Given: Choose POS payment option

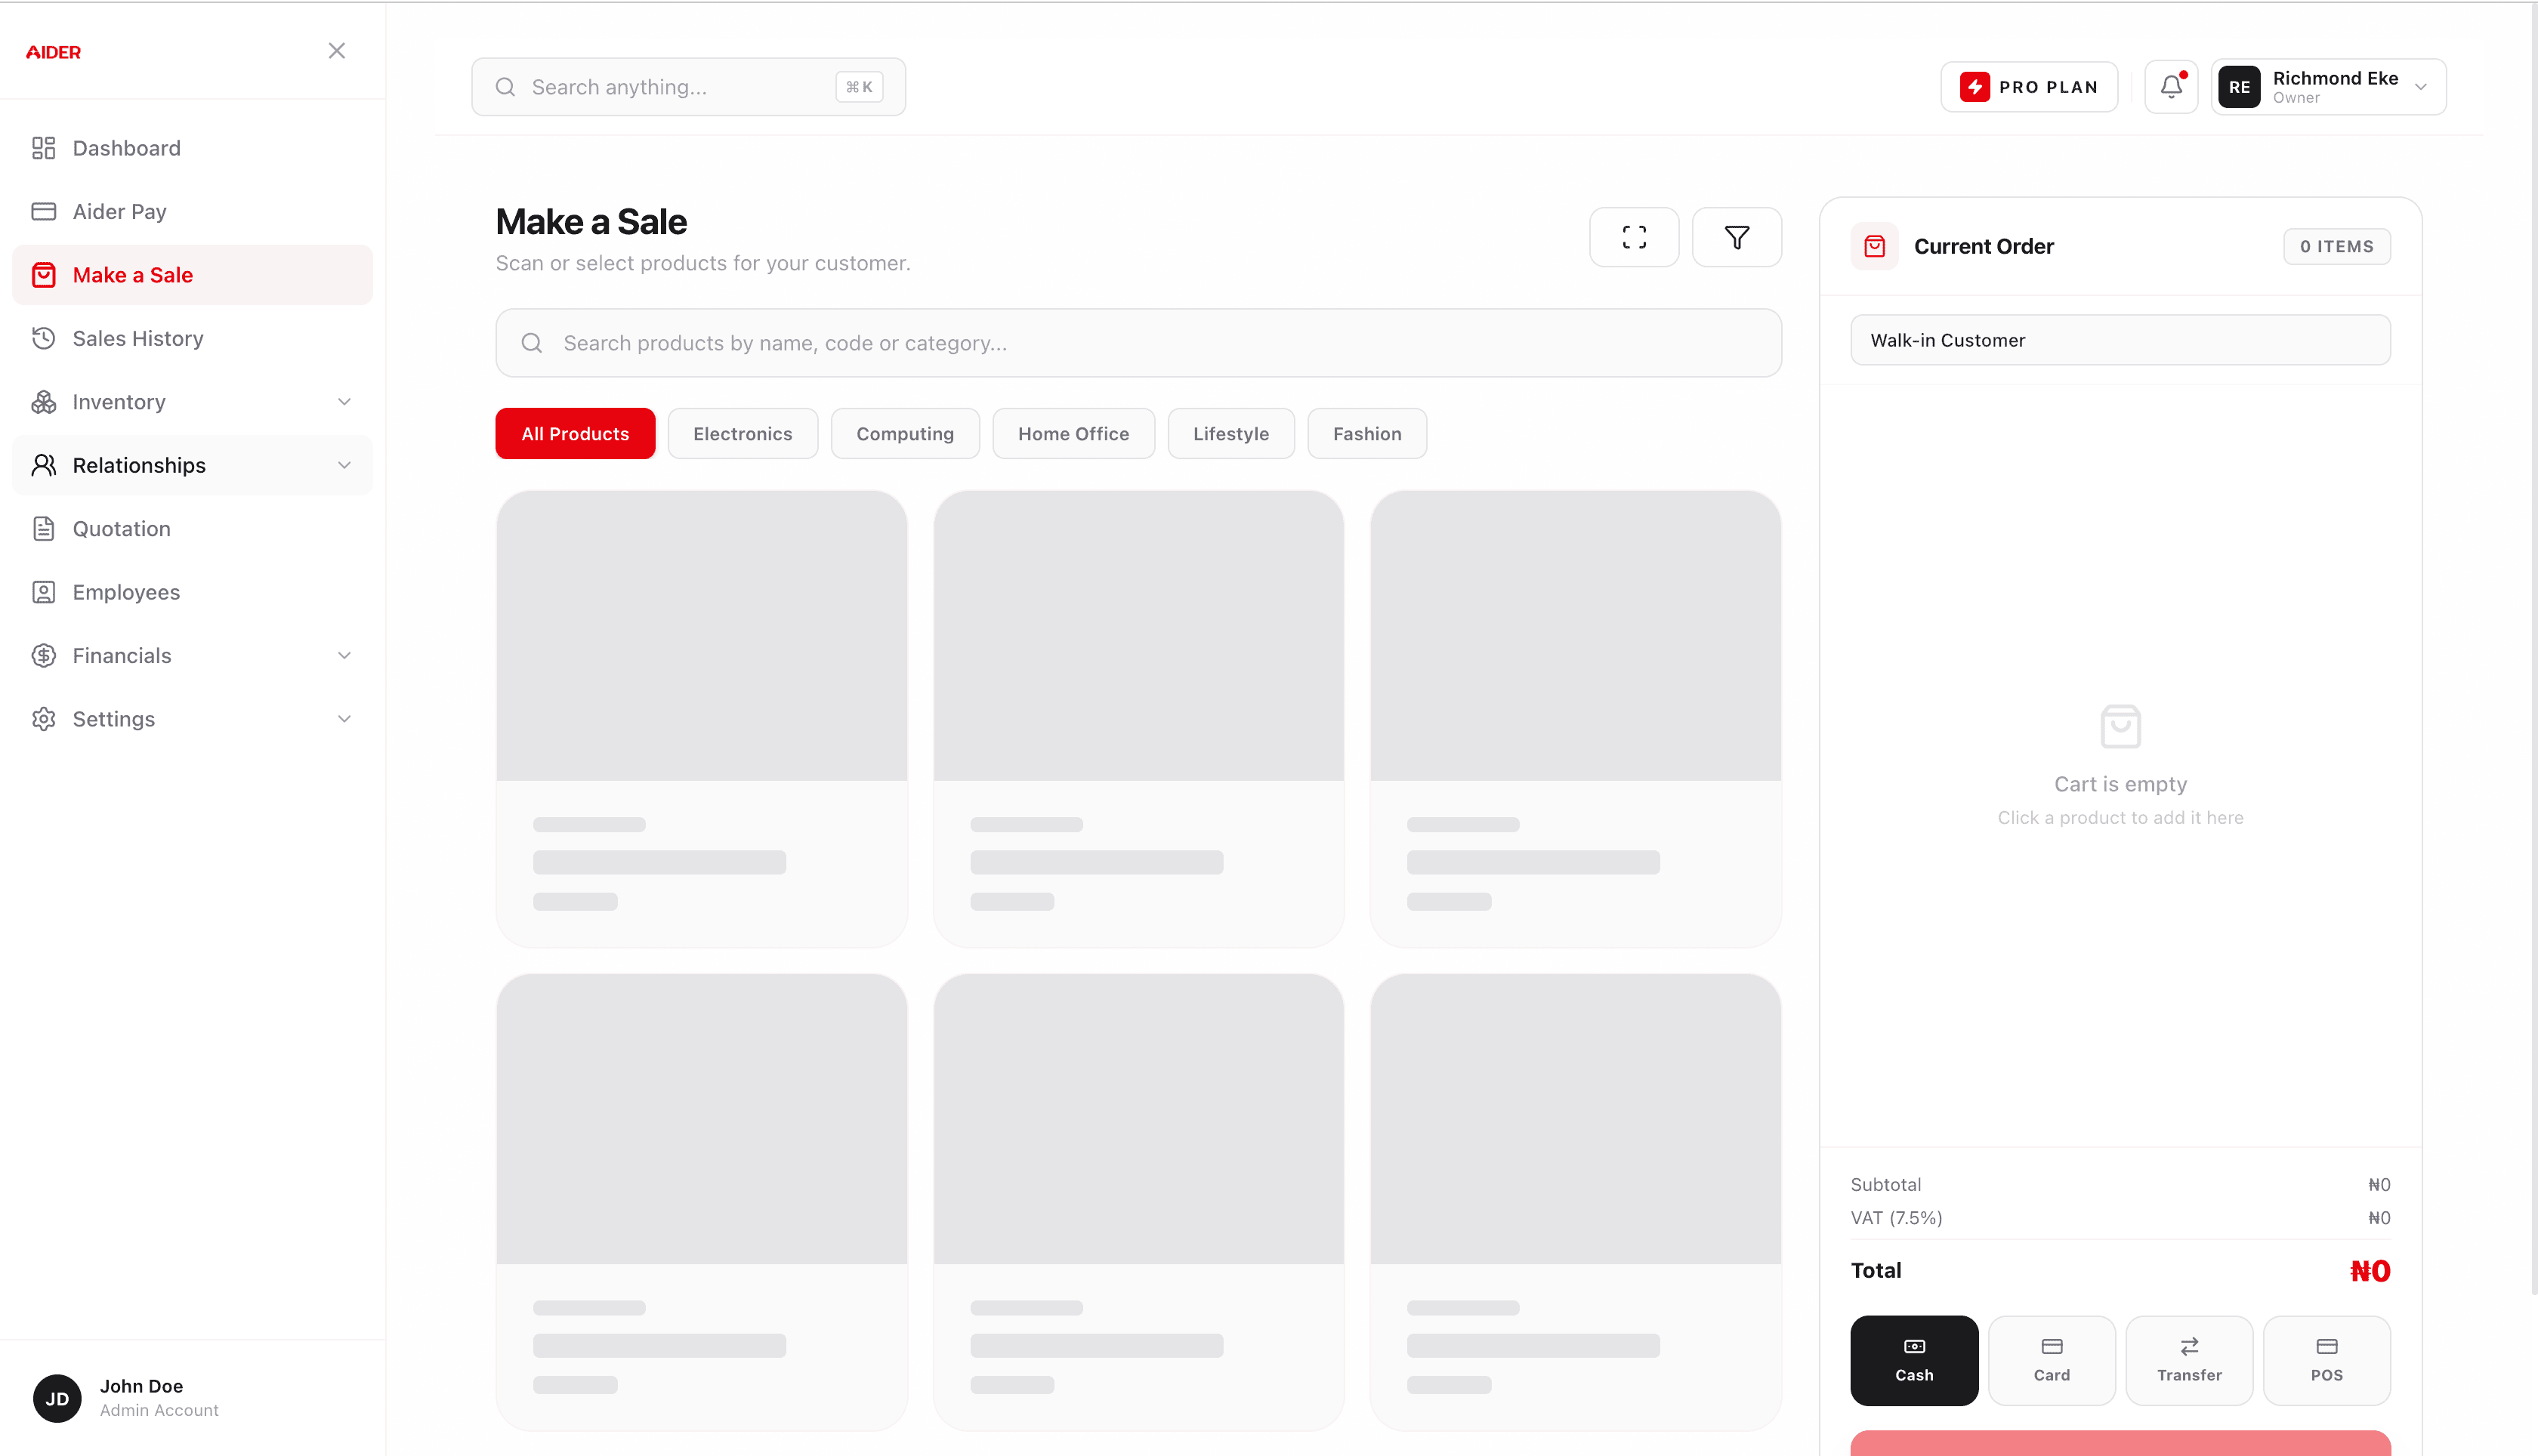Looking at the screenshot, I should click(2327, 1360).
